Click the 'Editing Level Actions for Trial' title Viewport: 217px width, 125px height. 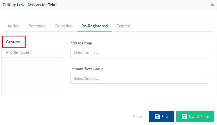30,5
